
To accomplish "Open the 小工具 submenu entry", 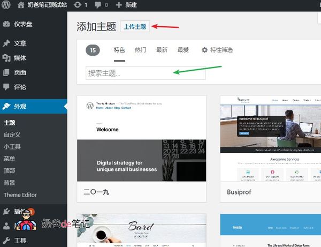I will coord(12,147).
